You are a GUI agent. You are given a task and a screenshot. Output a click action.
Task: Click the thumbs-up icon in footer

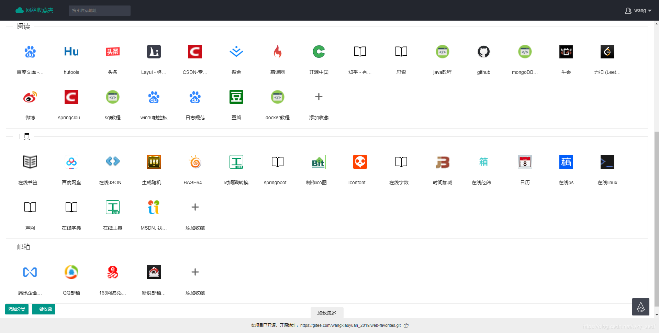406,325
